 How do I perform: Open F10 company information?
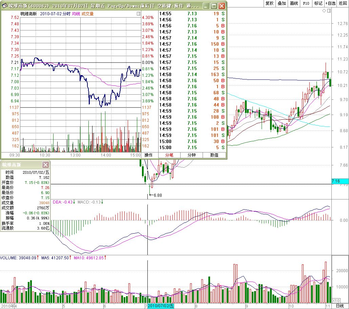[x=306, y=3]
